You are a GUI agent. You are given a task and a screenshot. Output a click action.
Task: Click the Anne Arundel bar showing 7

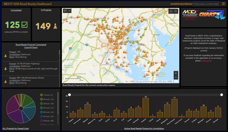[80, 114]
